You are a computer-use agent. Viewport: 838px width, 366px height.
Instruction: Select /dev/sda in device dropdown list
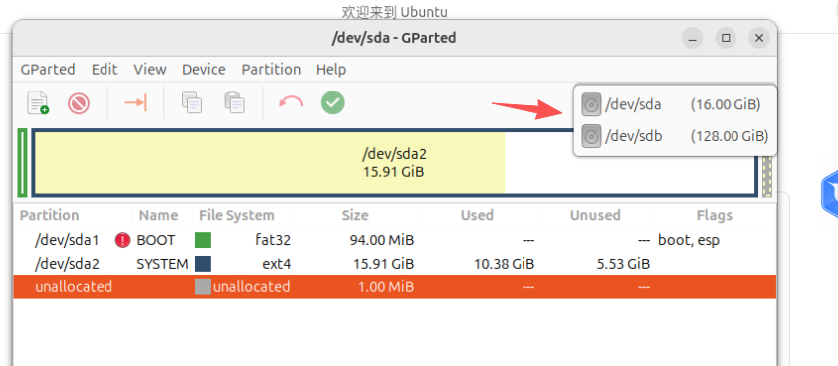click(675, 104)
